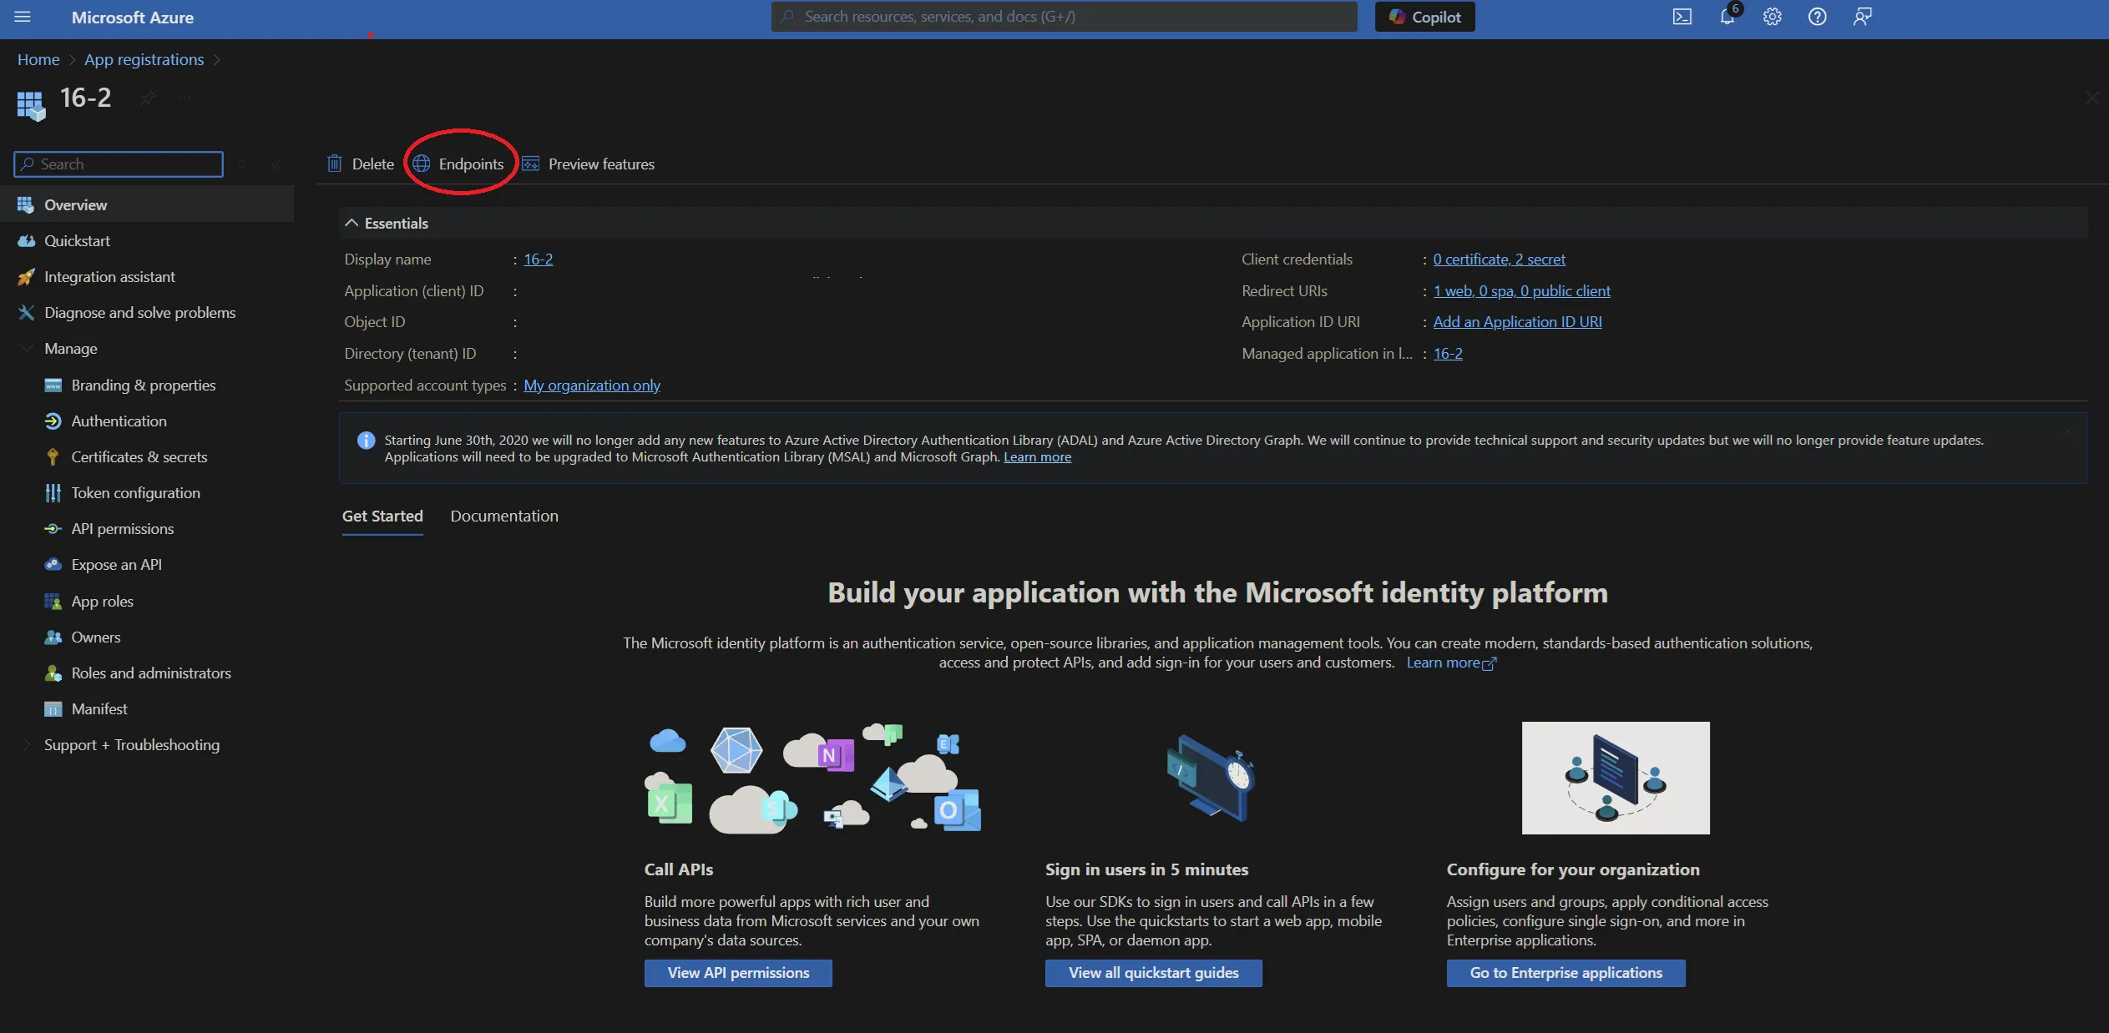
Task: Open the notifications bell
Action: pos(1727,17)
